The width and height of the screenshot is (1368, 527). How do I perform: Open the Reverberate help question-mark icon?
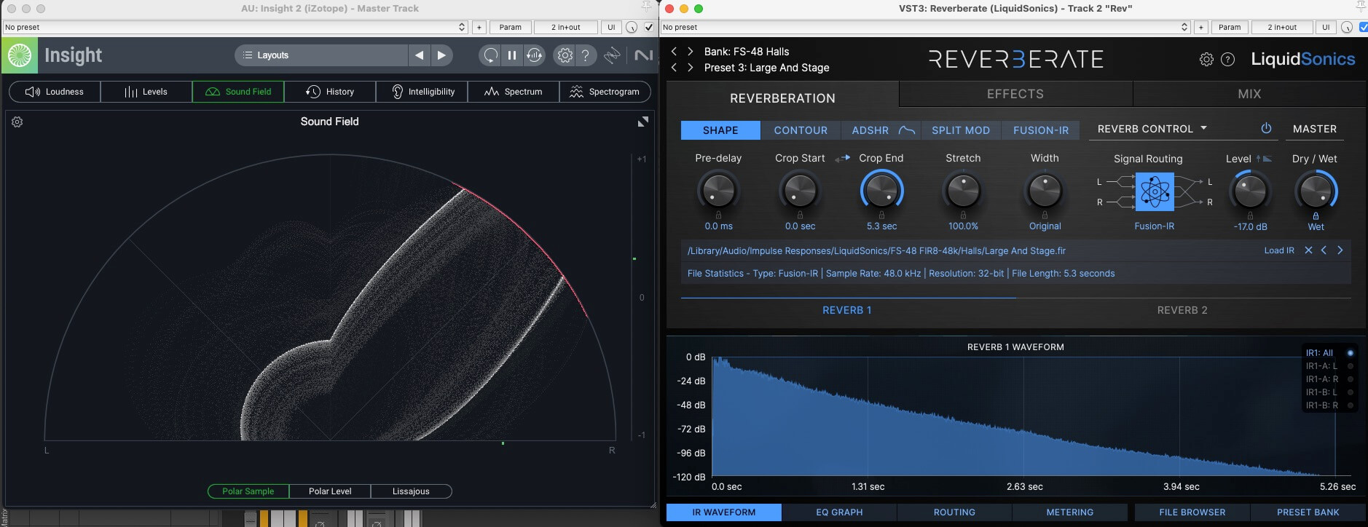pyautogui.click(x=1227, y=60)
